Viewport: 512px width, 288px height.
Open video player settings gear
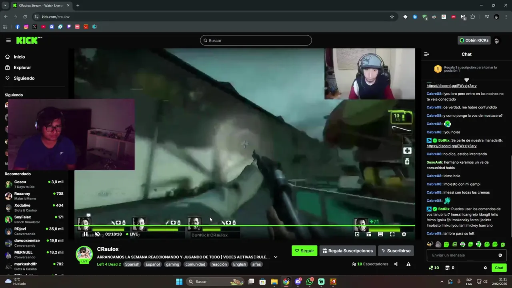pyautogui.click(x=404, y=234)
